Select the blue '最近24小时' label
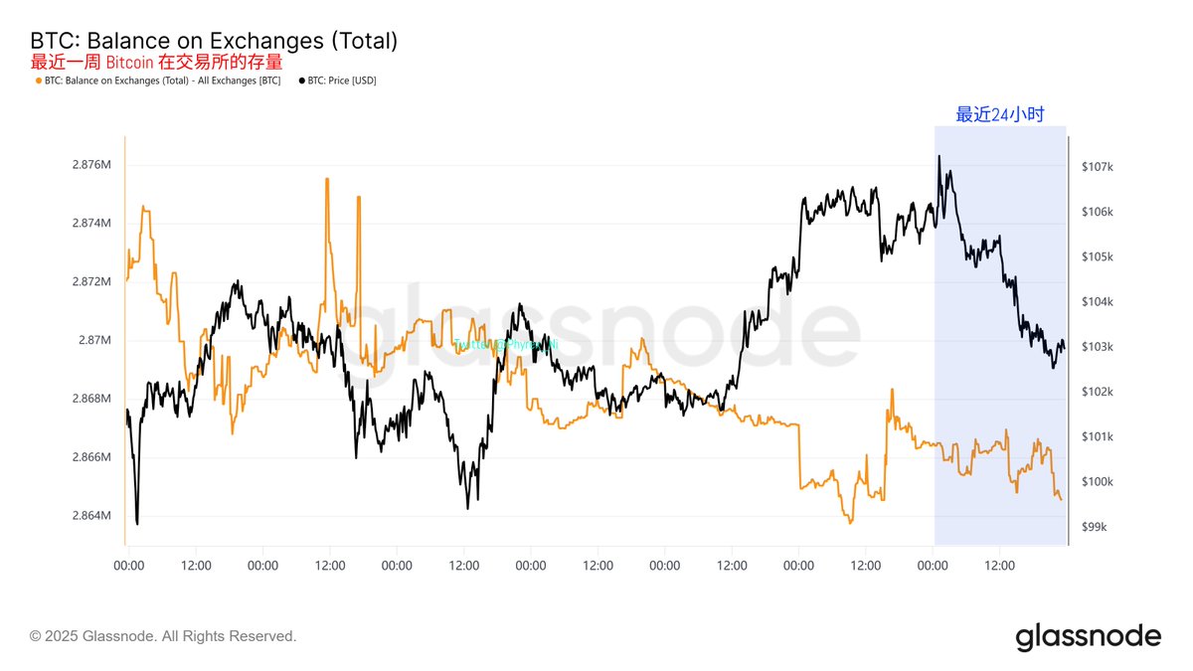This screenshot has width=1193, height=671. [1000, 114]
